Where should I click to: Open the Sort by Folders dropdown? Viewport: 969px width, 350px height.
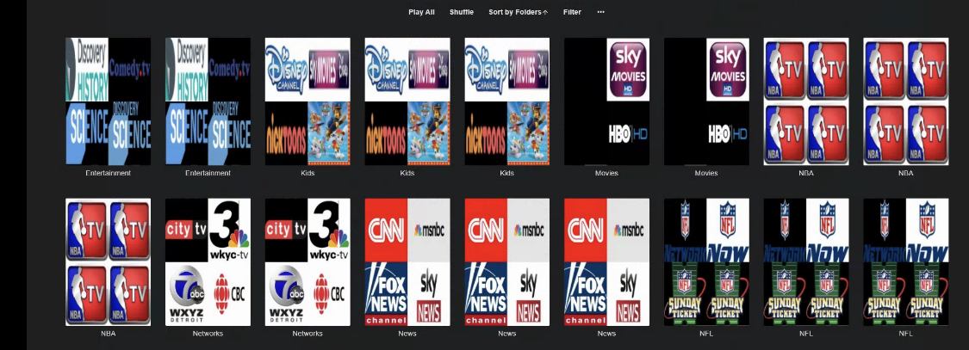pos(518,12)
